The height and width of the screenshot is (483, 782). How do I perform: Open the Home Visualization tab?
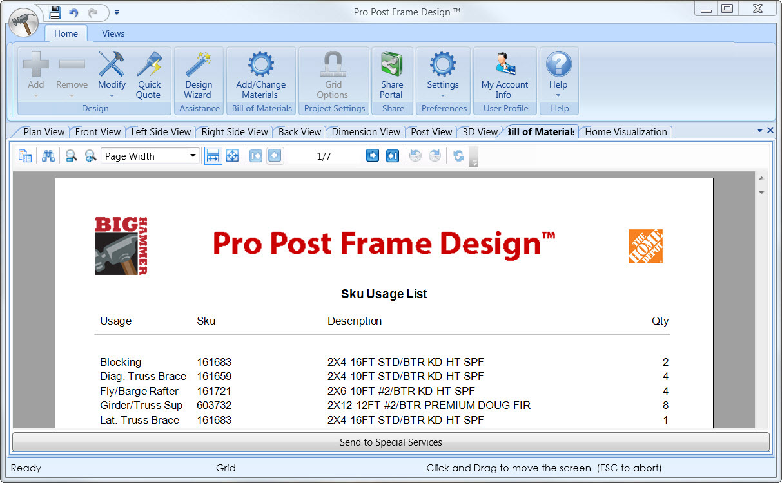[x=626, y=132]
